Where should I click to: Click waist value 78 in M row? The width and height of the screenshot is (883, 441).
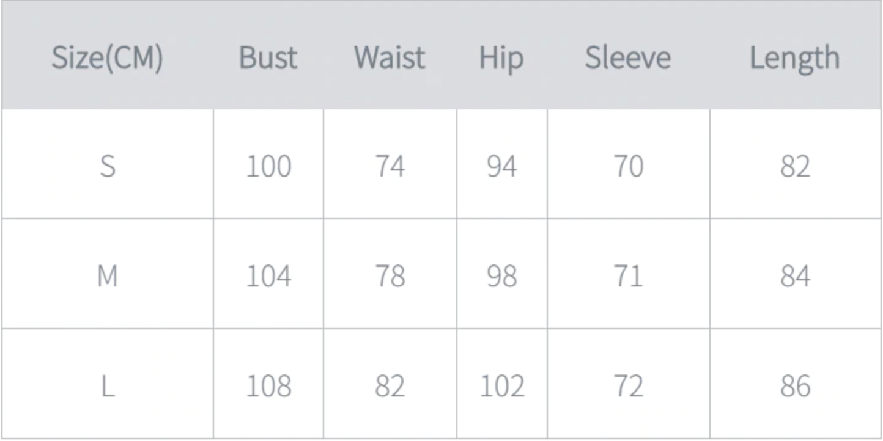(x=390, y=276)
